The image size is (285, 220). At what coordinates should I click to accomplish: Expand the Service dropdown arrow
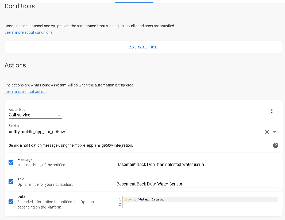point(275,132)
